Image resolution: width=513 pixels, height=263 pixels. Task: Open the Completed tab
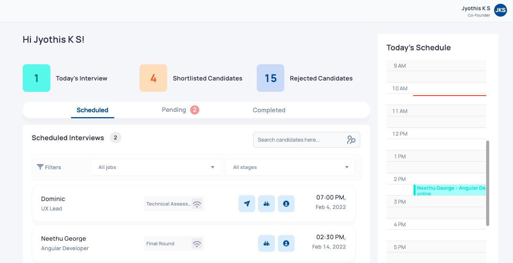[269, 110]
